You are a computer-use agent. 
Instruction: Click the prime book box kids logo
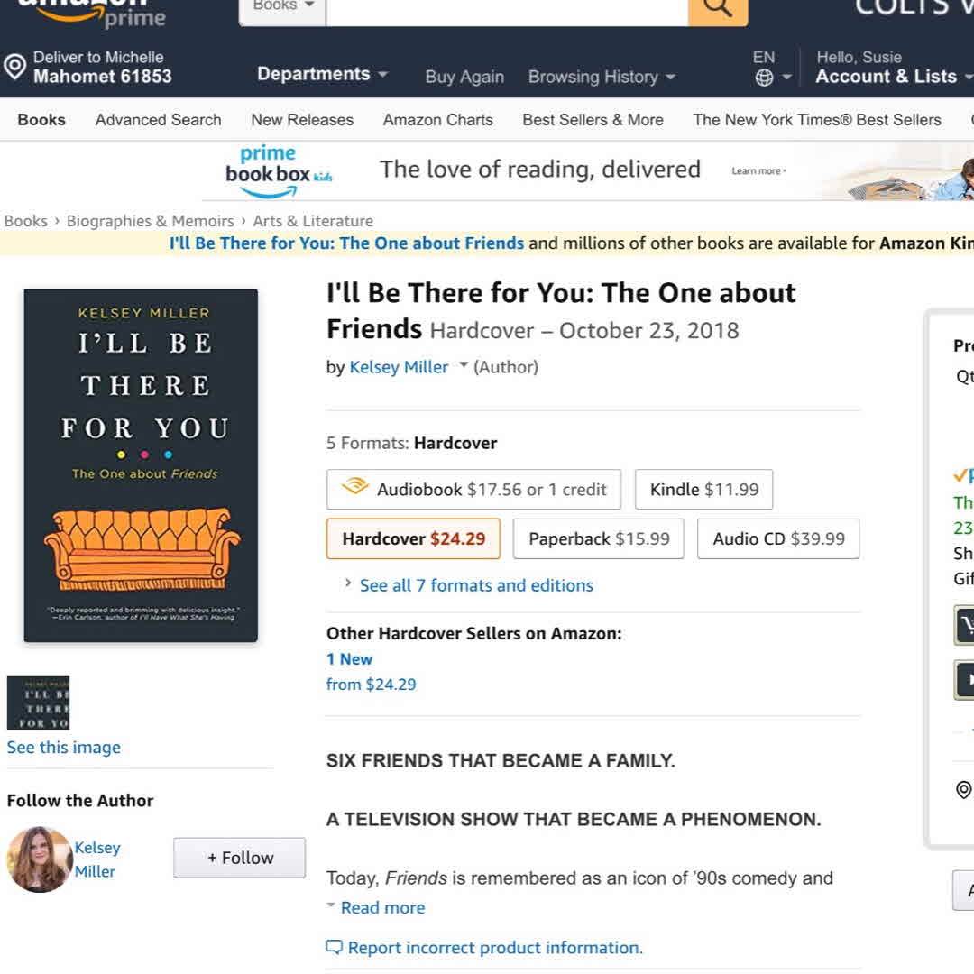[x=279, y=171]
